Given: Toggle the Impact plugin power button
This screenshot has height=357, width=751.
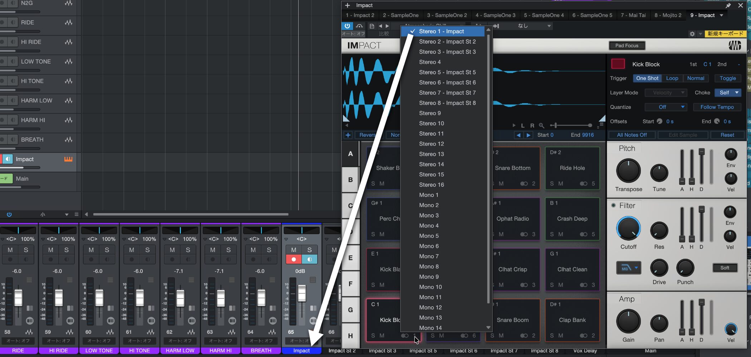Looking at the screenshot, I should point(347,26).
